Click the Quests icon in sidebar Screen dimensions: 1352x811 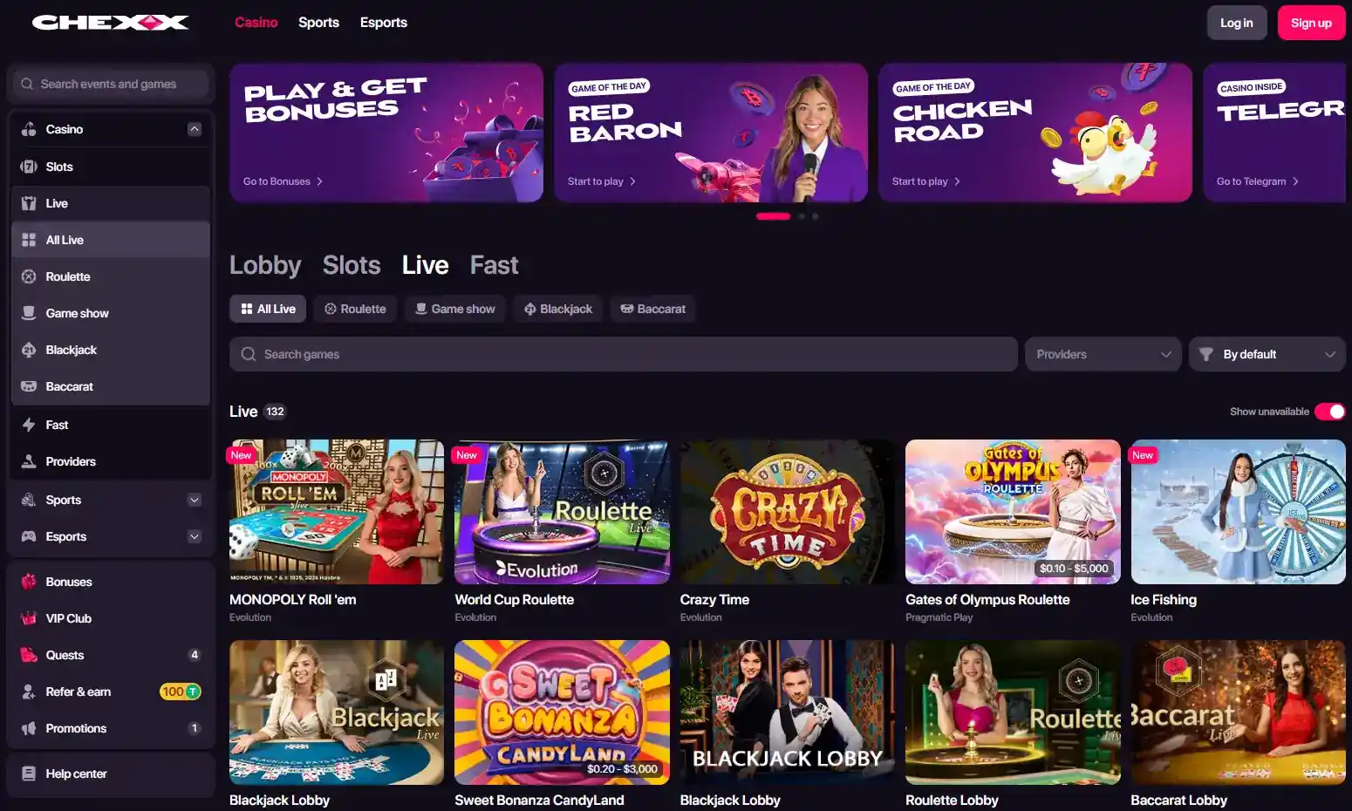29,655
